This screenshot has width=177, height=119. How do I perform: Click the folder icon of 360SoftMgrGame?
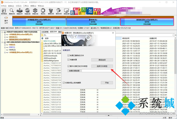42,60
